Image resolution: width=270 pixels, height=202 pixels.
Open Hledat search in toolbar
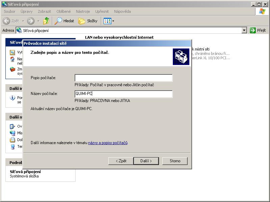(x=64, y=21)
